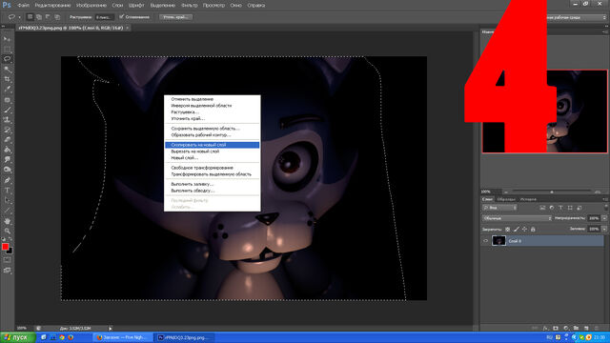Select the Zoom tool
Image resolution: width=610 pixels, height=343 pixels.
coord(7,231)
